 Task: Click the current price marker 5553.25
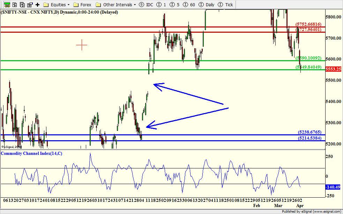click(x=333, y=70)
